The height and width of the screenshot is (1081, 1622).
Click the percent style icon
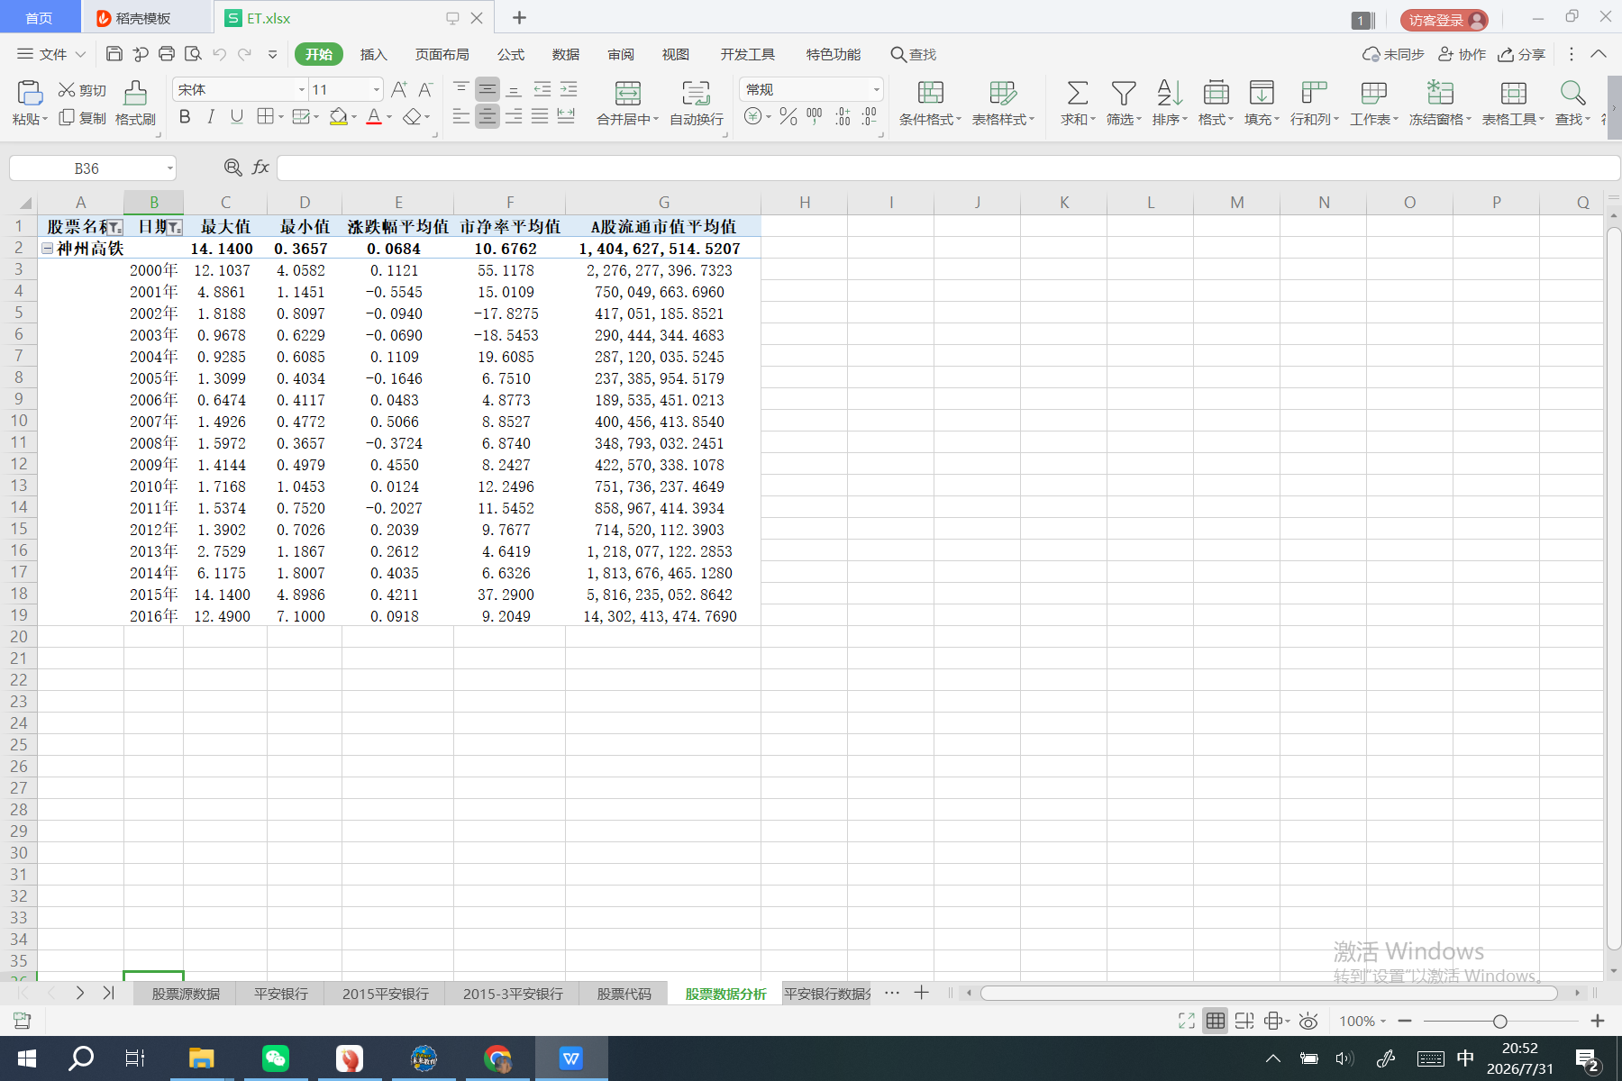click(788, 116)
